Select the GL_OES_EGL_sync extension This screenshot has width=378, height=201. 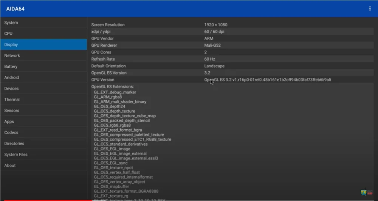pos(111,163)
